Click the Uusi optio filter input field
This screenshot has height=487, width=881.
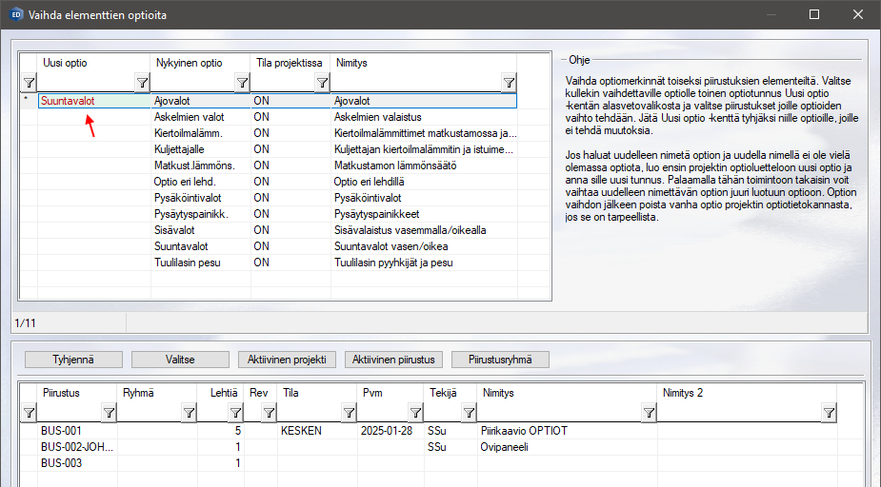click(86, 83)
